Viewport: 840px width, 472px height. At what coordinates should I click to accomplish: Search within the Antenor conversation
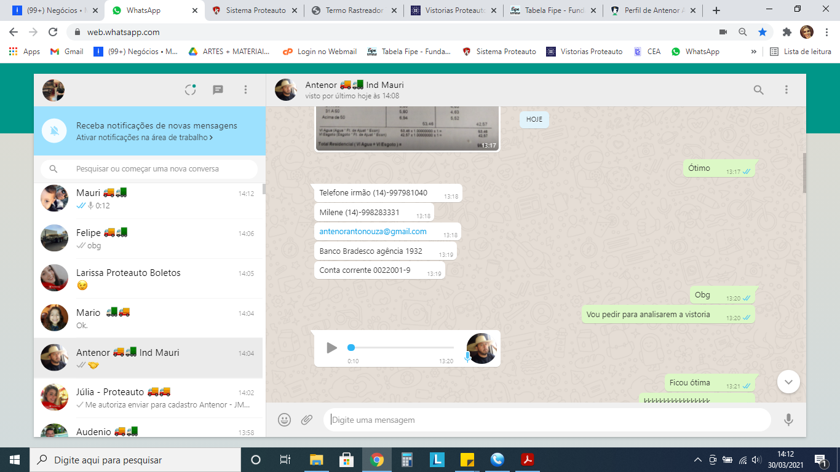758,90
